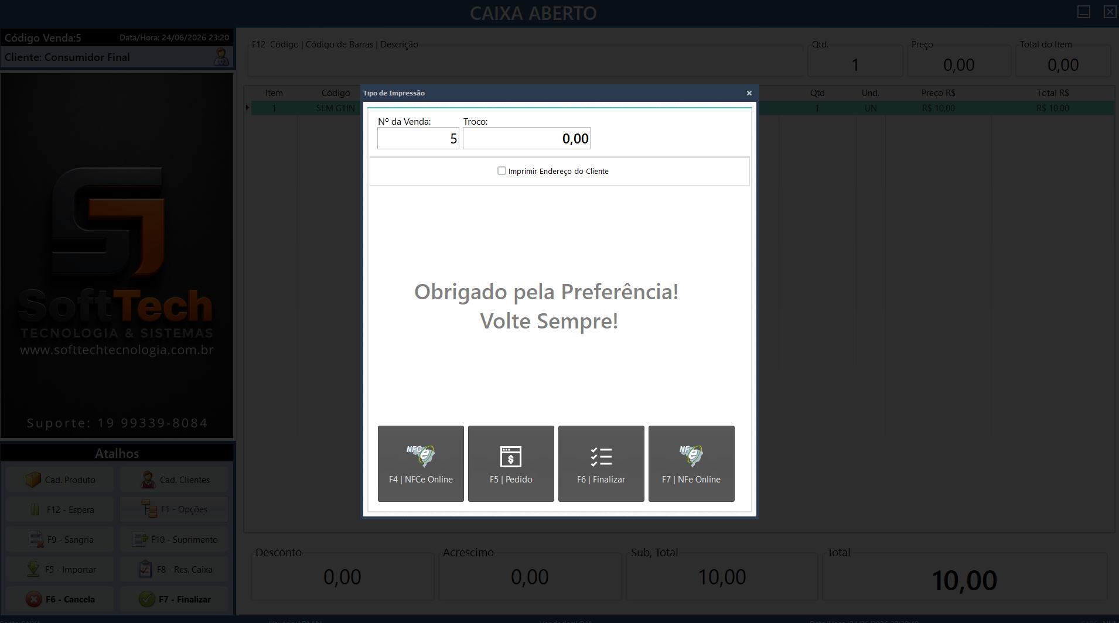Open Cad. Produto shortcut box icon
This screenshot has height=623, width=1119.
(x=33, y=480)
